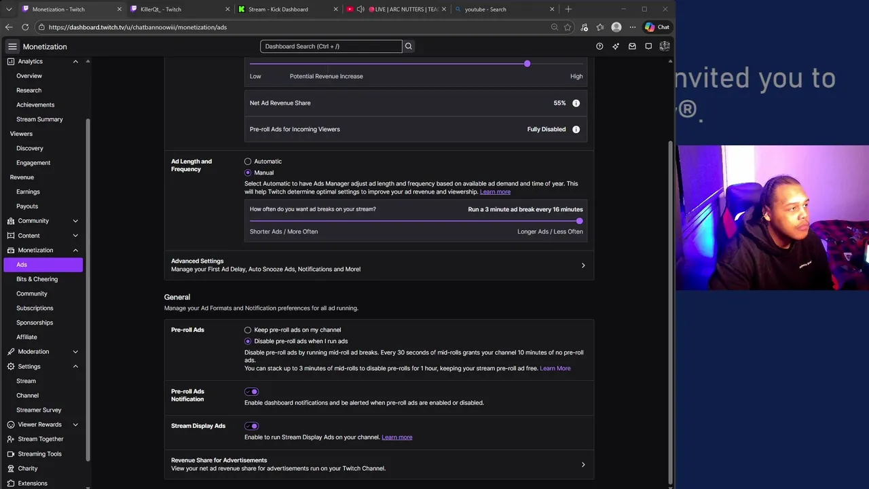Click the Dashboard Search magnifier button
869x489 pixels.
pos(408,46)
